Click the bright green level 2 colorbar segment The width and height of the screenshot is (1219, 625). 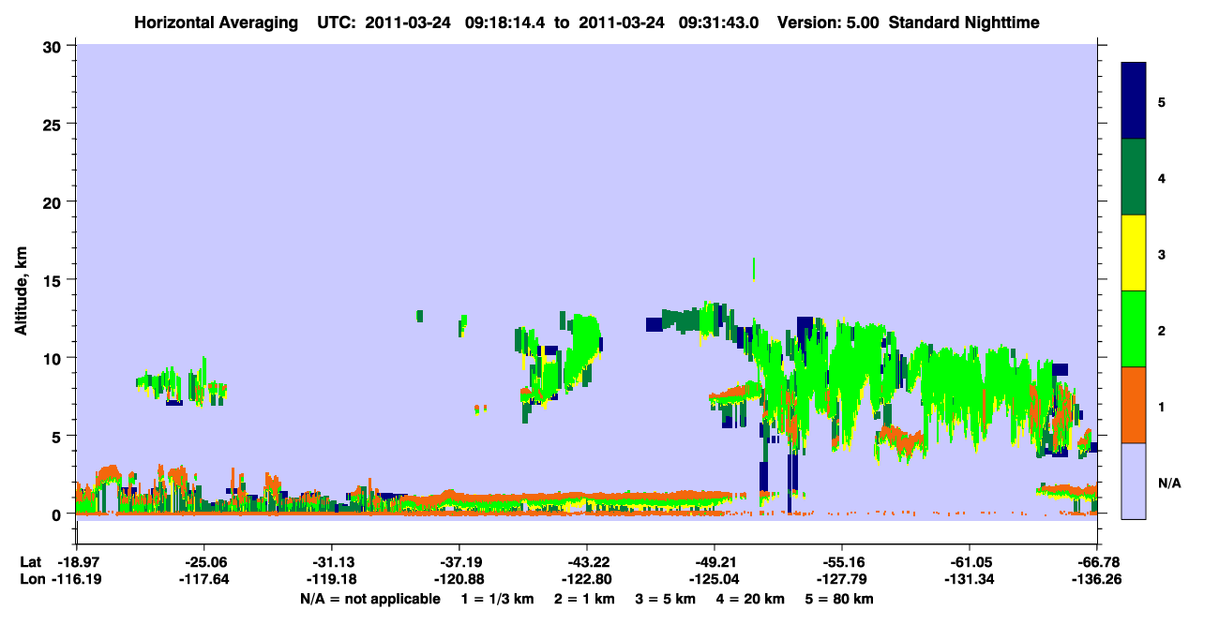(x=1134, y=329)
